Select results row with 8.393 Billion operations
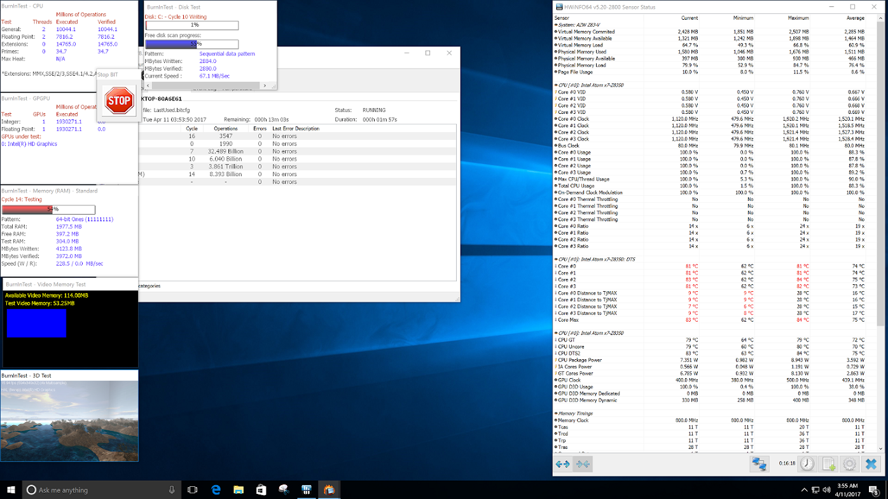Viewport: 888px width, 499px height. pos(298,174)
